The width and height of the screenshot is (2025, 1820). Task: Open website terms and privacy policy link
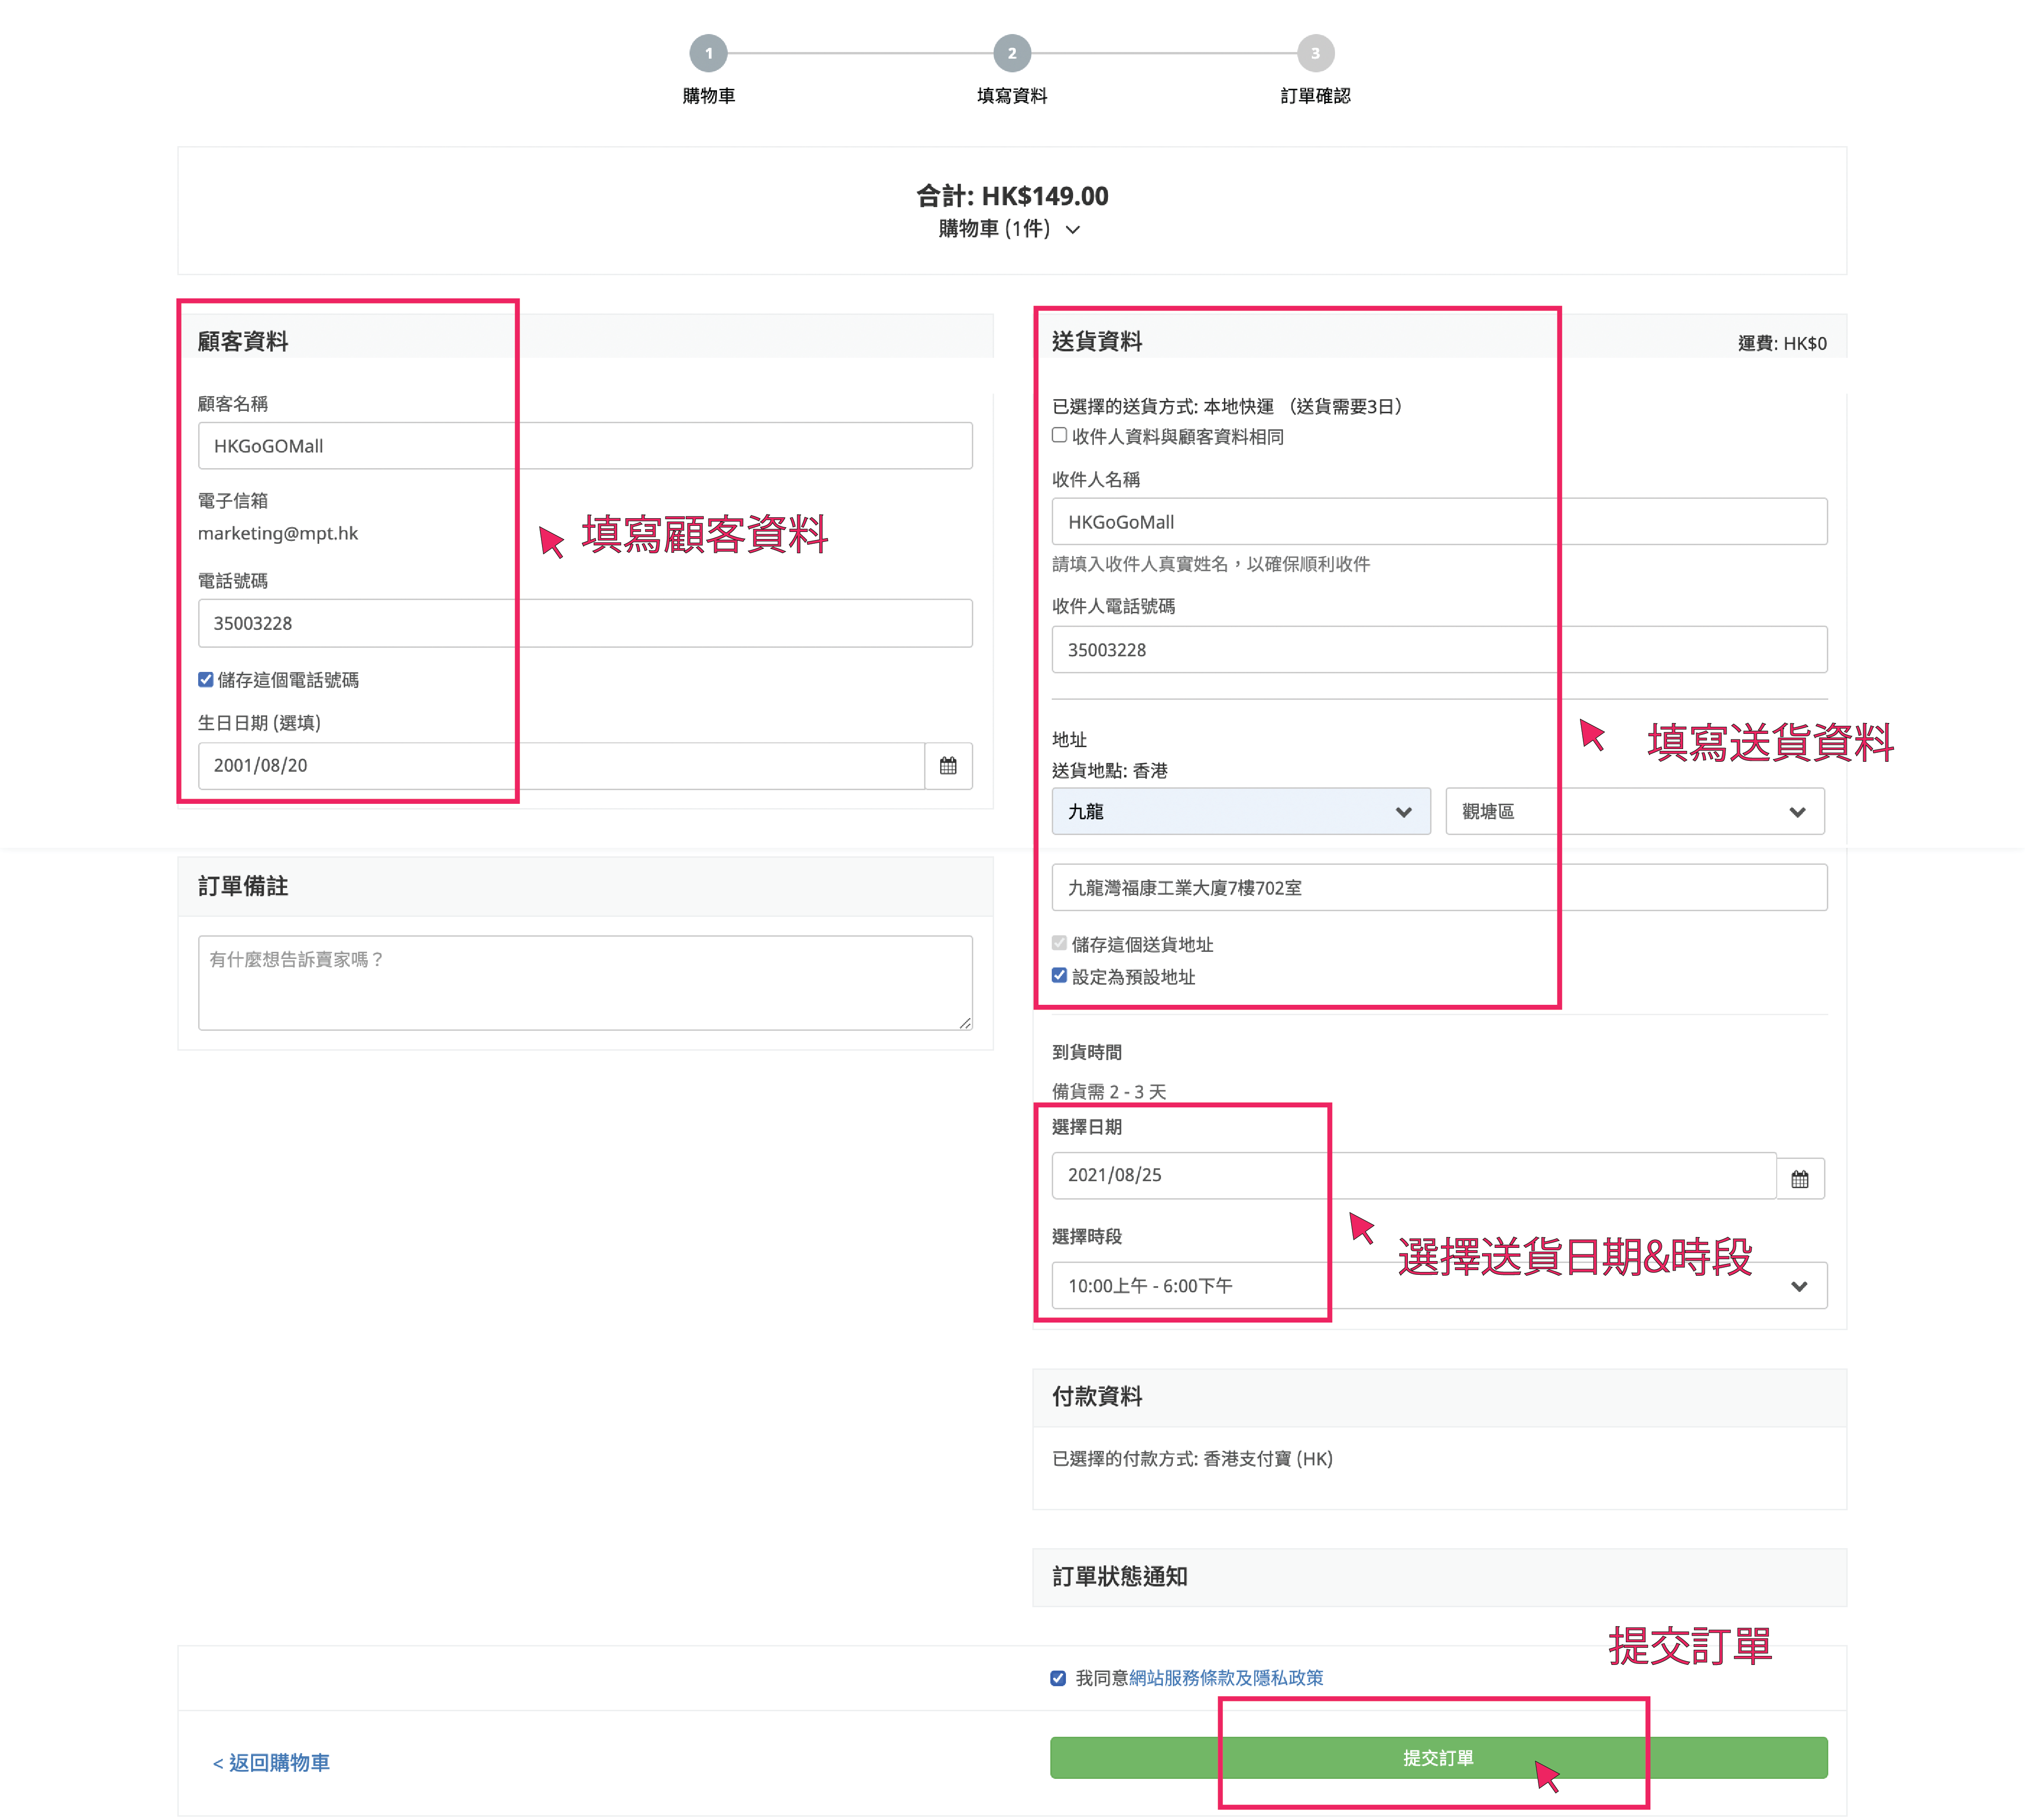(1225, 1678)
